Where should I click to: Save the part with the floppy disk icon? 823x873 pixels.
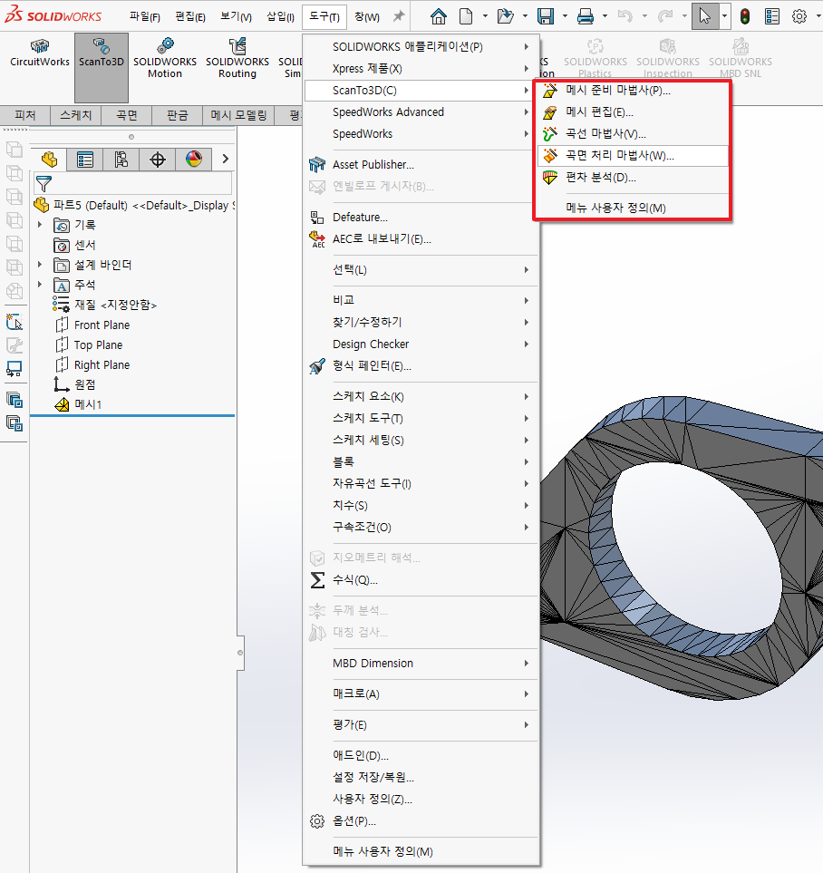545,16
